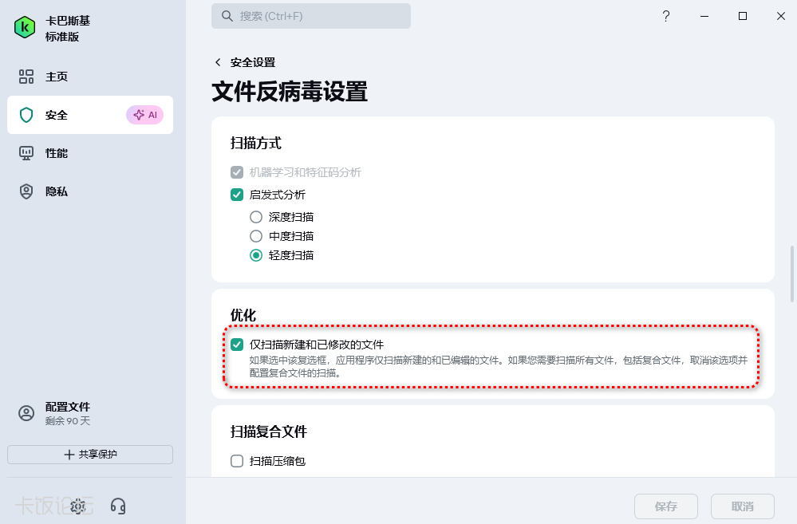Toggle the 机器学习和特征码分析 checkbox
Screen dimensions: 797x524
click(237, 172)
